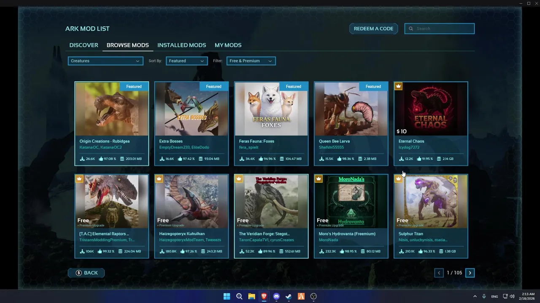
Task: Open the Creatures category dropdown
Action: click(x=105, y=61)
